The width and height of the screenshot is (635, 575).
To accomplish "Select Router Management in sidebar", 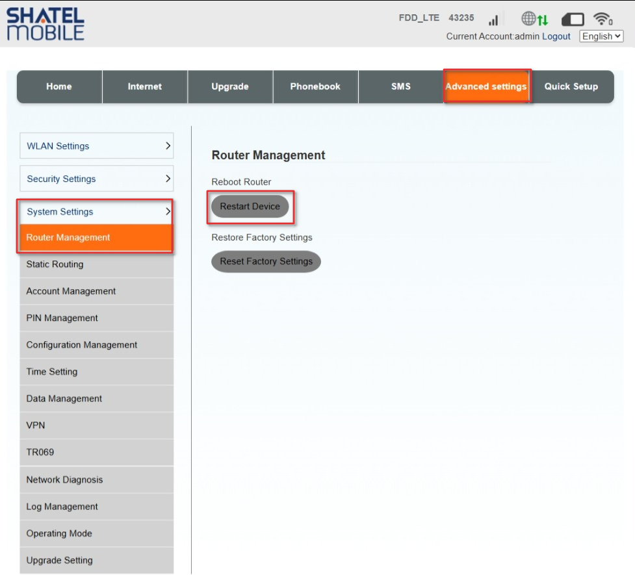I will point(96,237).
